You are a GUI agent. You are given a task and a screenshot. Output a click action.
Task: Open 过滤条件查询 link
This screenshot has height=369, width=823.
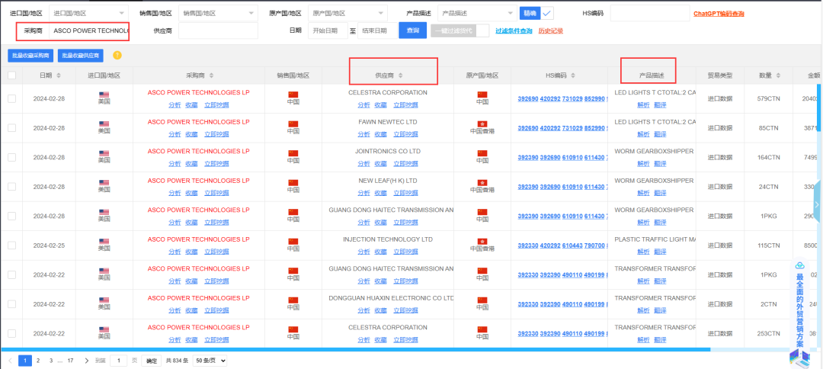(514, 31)
